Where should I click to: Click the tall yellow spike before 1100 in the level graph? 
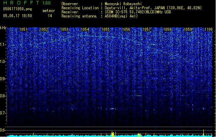click(x=203, y=133)
